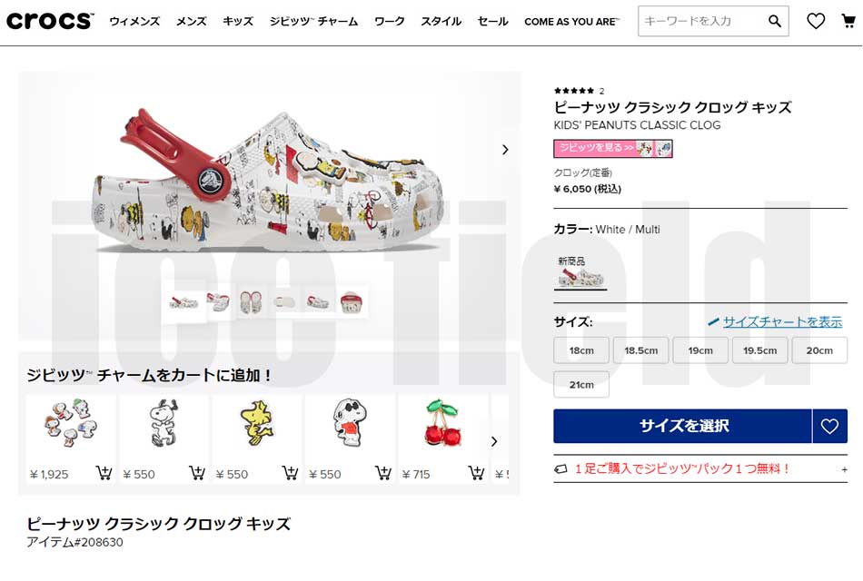Advance the Jibbitz charm carousel

coord(495,442)
